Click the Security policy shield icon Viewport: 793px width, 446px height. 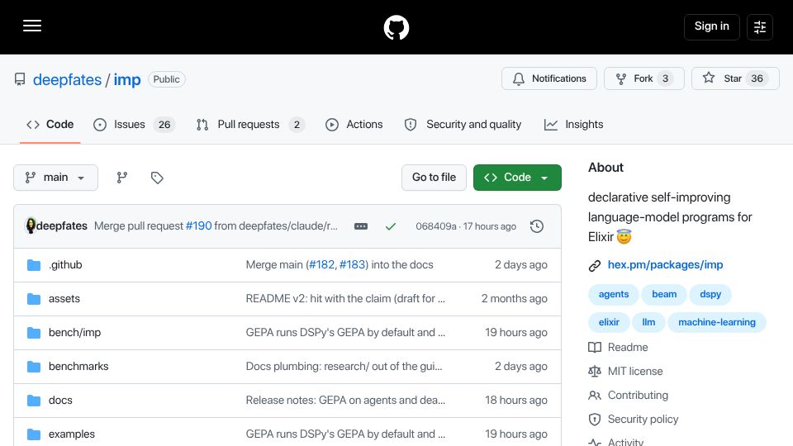pyautogui.click(x=595, y=420)
